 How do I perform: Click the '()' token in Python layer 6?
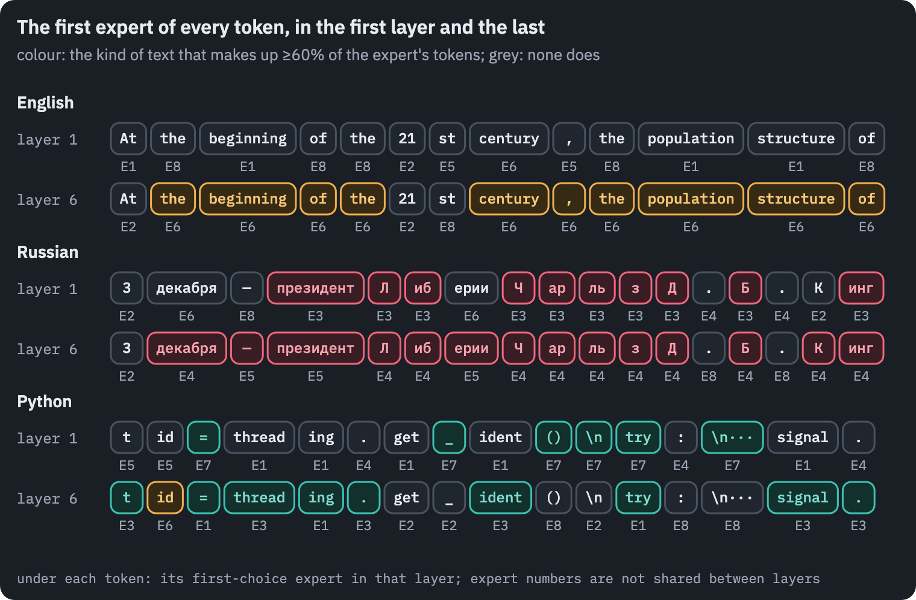[553, 498]
